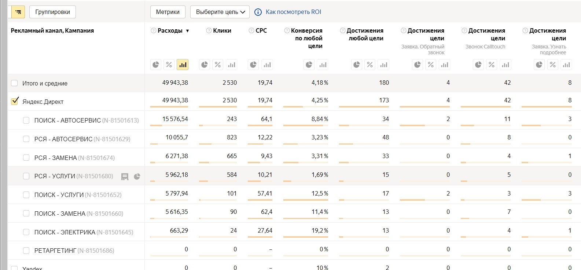This screenshot has width=581, height=270.
Task: Show pie chart for Конверсия по любой цели
Action: tap(309, 65)
